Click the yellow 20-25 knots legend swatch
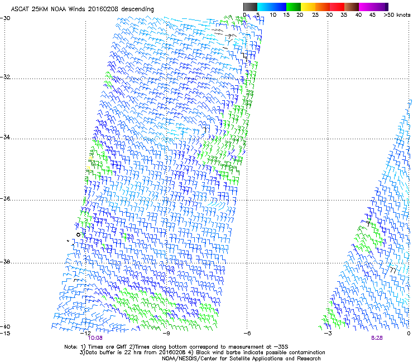 pos(308,7)
